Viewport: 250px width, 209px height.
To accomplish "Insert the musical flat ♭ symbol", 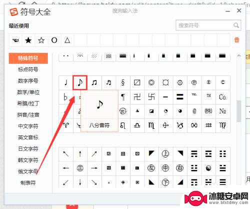I will (66, 97).
